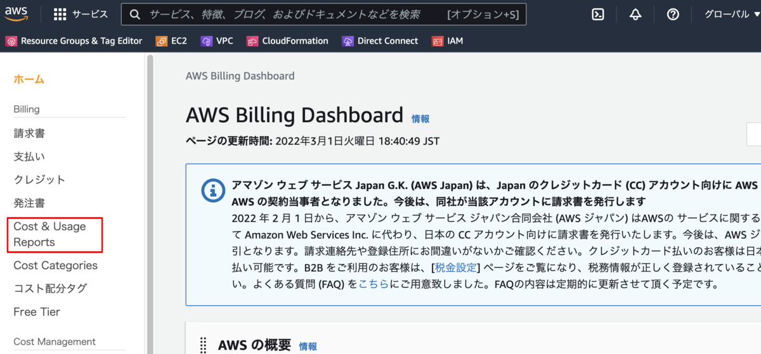
Task: Click the Cost Management section heading
Action: [55, 341]
